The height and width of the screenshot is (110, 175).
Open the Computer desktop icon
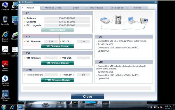coord(5,6)
